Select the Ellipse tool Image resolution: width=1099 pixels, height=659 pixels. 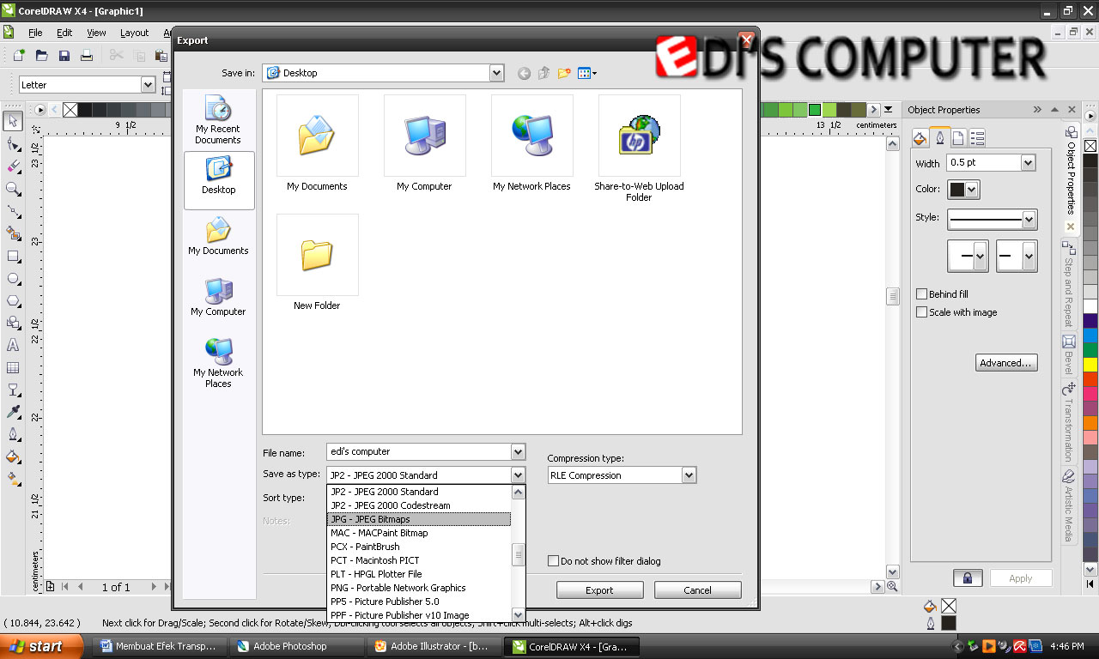click(13, 278)
